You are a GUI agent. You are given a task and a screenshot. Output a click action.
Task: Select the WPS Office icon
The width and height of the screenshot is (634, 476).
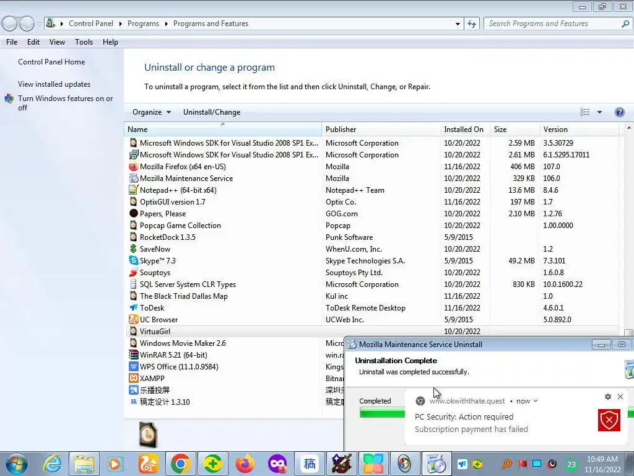134,366
